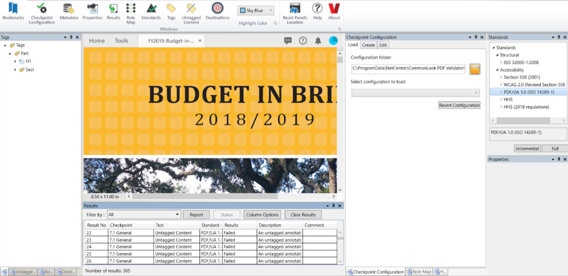Screen dimensions: 568x276
Task: Select PDF/UA 1.0 (ISO 14289-1) standard
Action: click(529, 92)
